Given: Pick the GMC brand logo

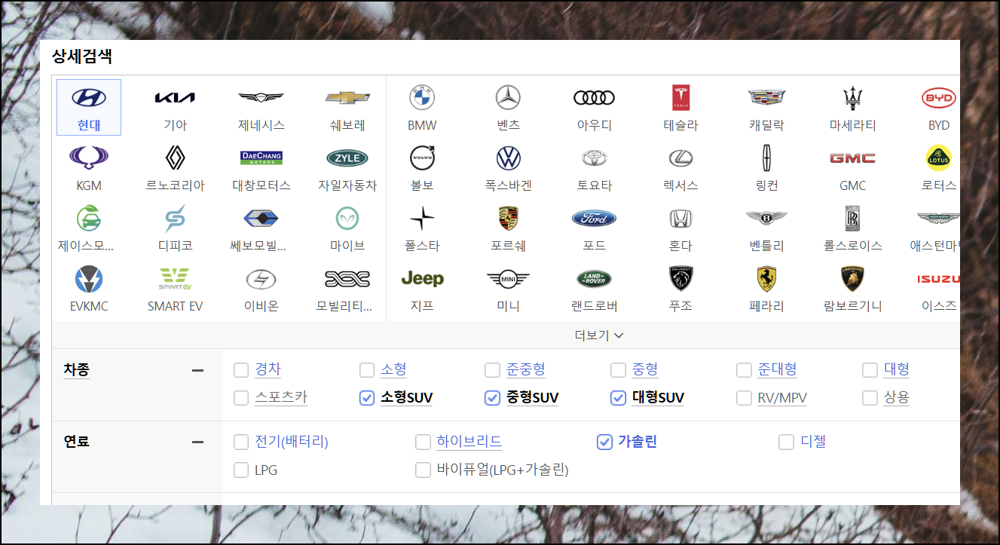Looking at the screenshot, I should 852,158.
